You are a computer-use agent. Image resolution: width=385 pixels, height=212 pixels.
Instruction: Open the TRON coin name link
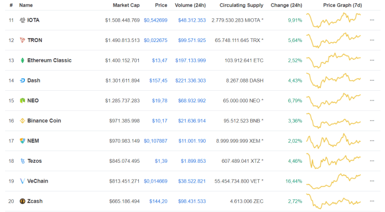click(35, 40)
